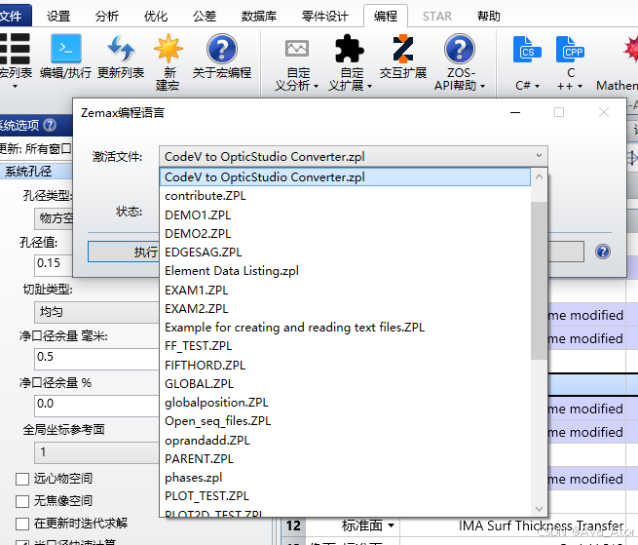638x545 pixels.
Task: Switch to the 数据库 ribbon tab
Action: (x=259, y=17)
